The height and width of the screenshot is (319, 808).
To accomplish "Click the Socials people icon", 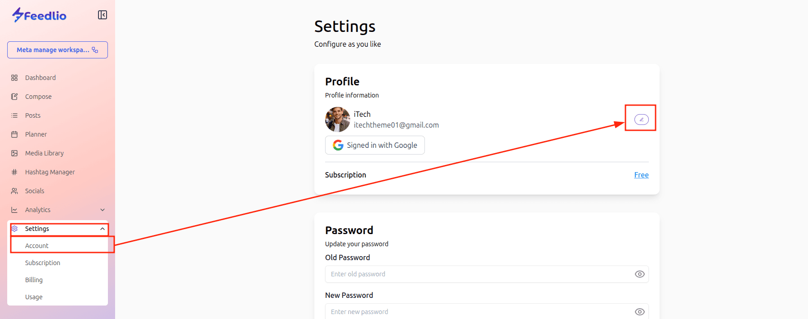I will click(x=14, y=191).
